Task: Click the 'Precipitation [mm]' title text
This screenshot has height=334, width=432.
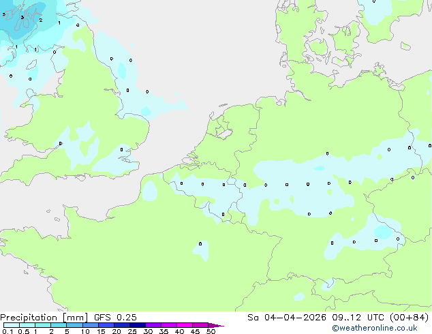Action: click(x=44, y=318)
